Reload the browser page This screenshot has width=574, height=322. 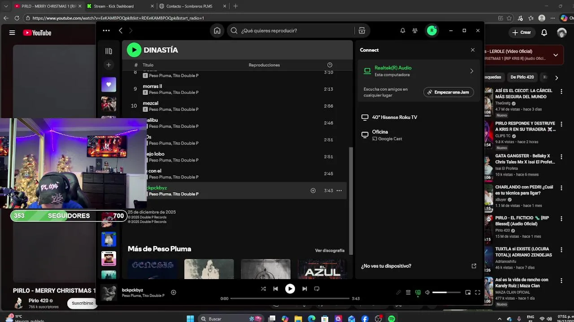pos(17,18)
